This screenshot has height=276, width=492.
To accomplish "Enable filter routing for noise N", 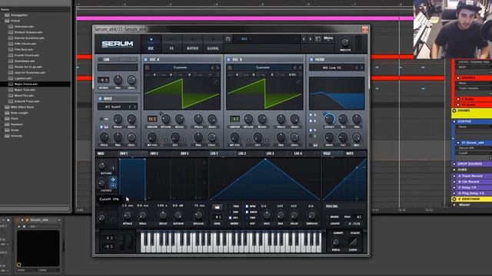I will (x=311, y=130).
